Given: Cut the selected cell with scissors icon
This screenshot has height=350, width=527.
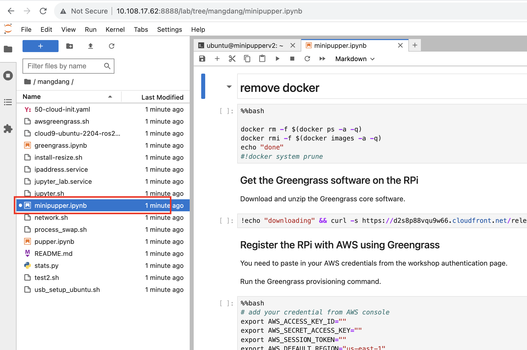Looking at the screenshot, I should click(232, 59).
